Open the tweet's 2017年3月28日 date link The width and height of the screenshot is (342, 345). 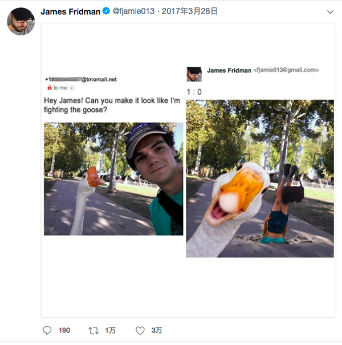190,11
